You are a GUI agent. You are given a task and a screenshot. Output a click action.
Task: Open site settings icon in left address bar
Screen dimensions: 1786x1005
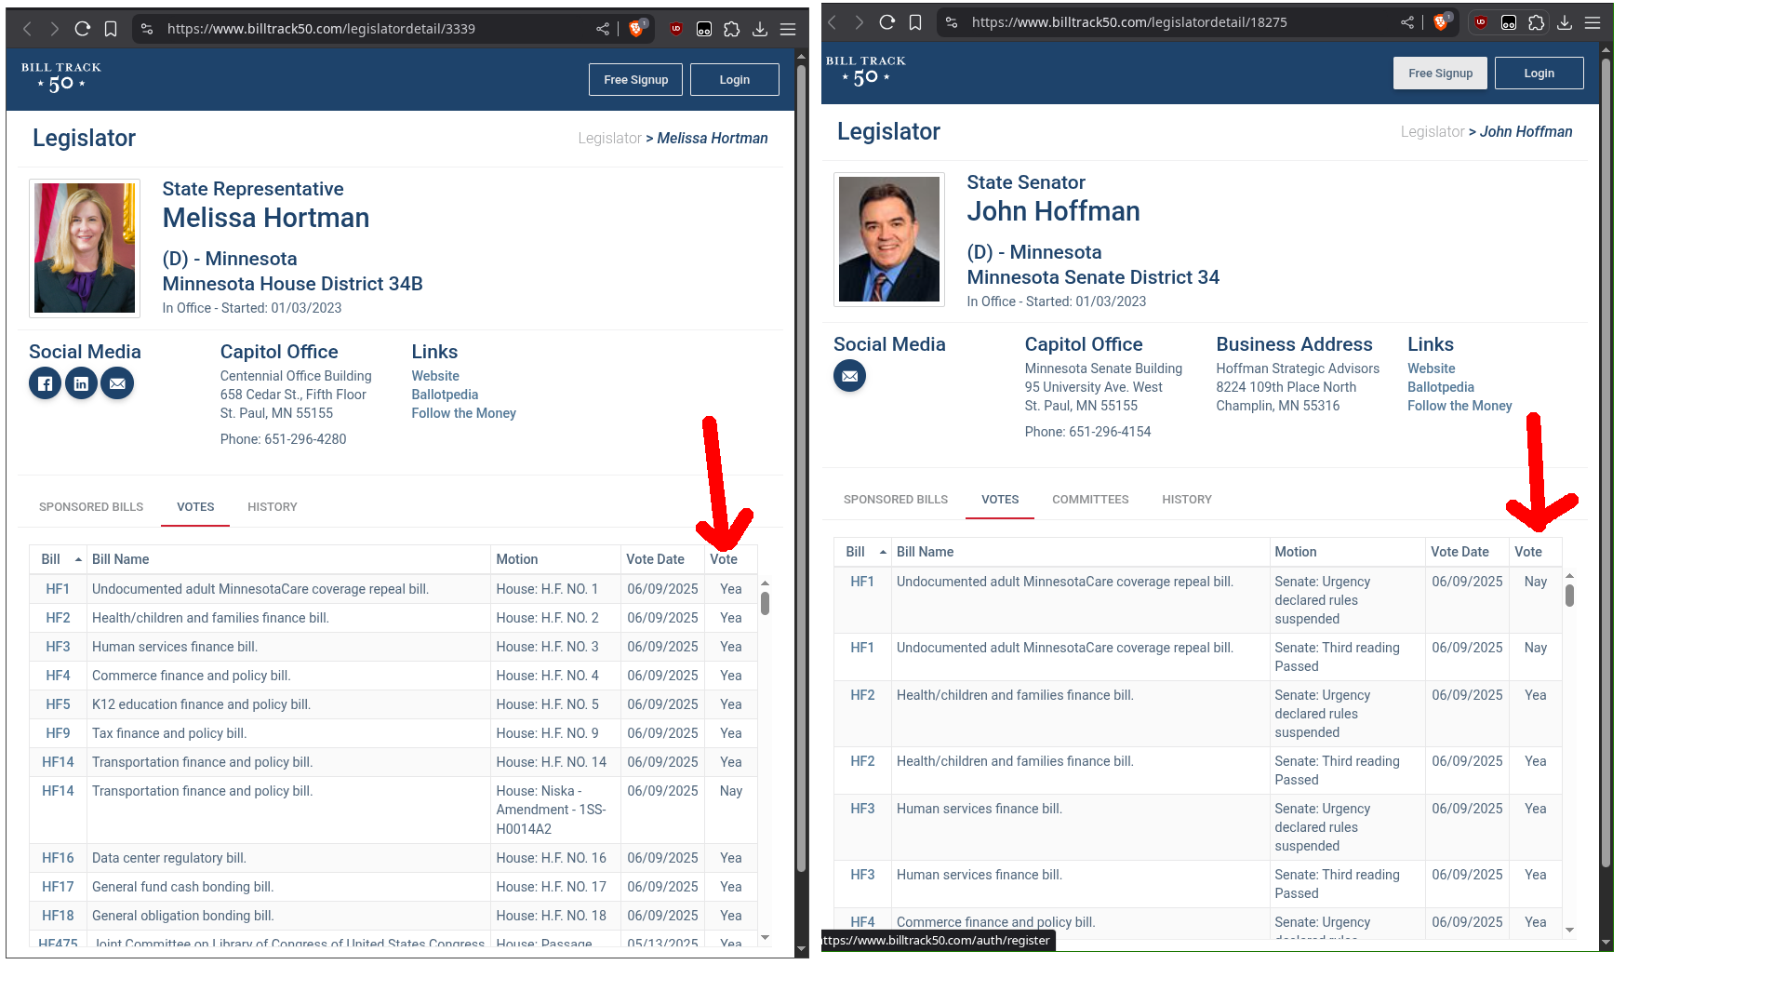pos(147,29)
